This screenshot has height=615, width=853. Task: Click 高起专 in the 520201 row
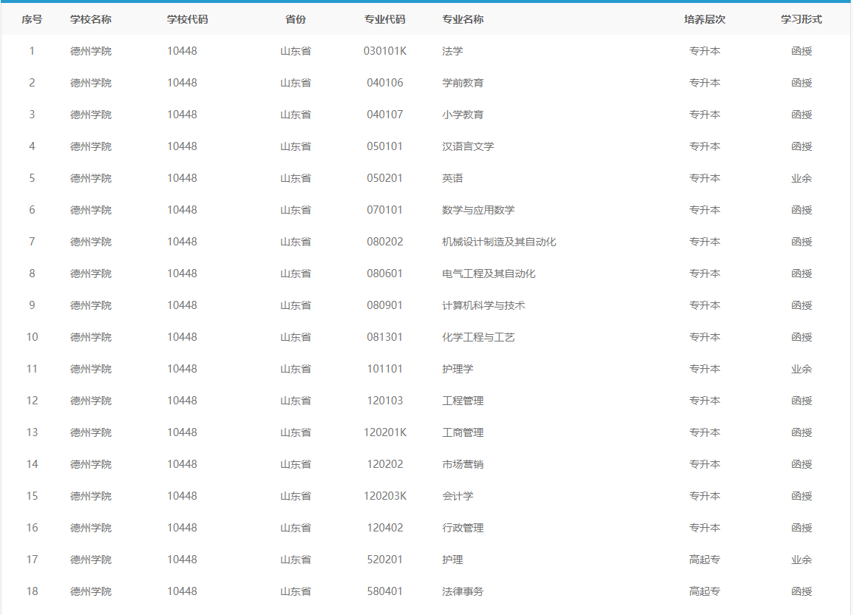pyautogui.click(x=704, y=560)
